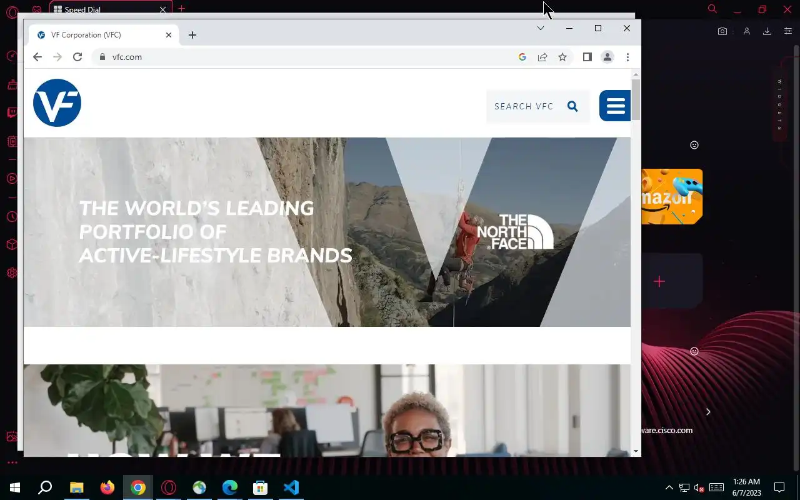Click The North Face hero banner
The image size is (800, 500).
click(327, 232)
